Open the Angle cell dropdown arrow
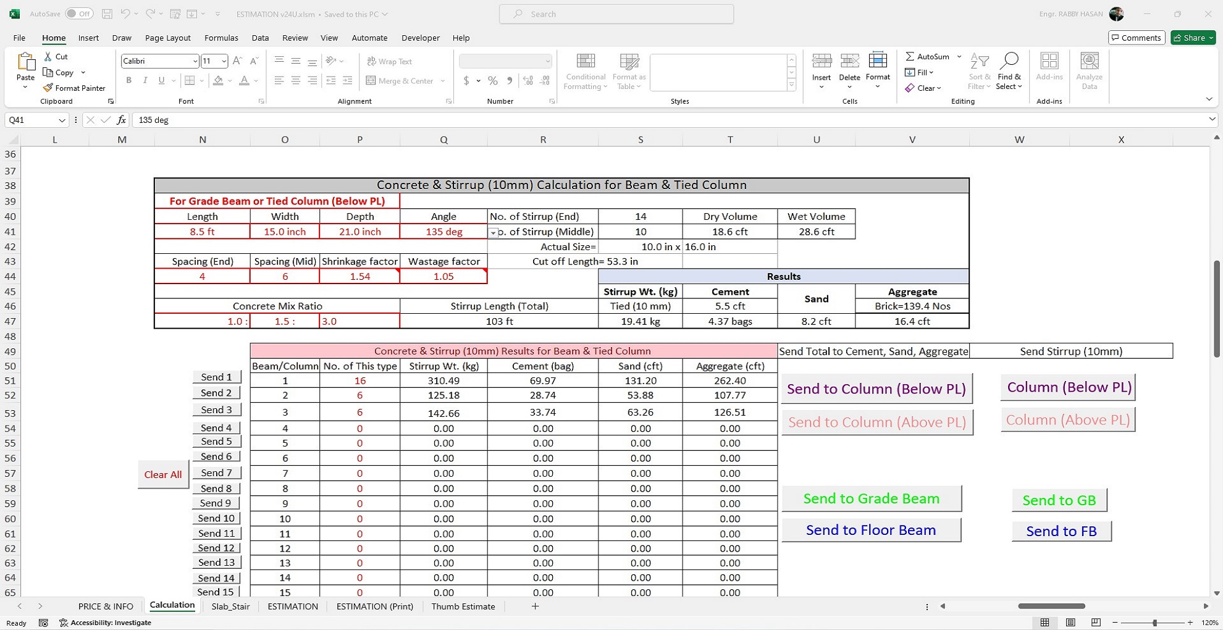1223x630 pixels. click(x=493, y=233)
